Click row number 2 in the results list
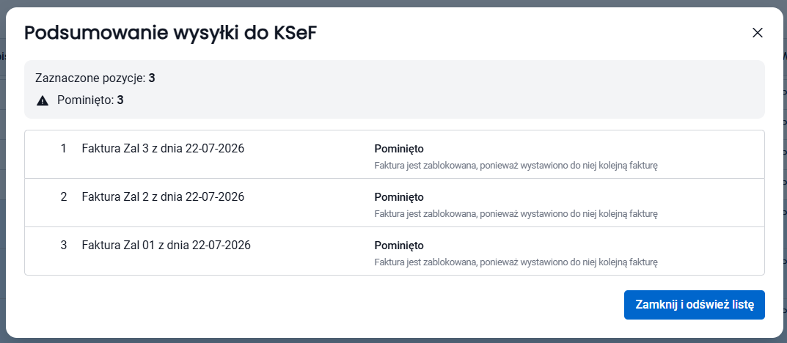Image resolution: width=787 pixels, height=343 pixels. coord(63,196)
